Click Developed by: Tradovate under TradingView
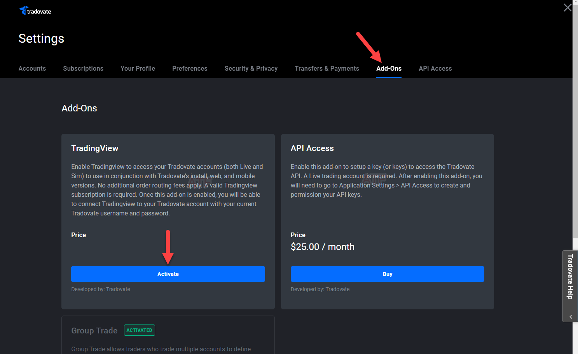Image resolution: width=578 pixels, height=354 pixels. tap(101, 289)
